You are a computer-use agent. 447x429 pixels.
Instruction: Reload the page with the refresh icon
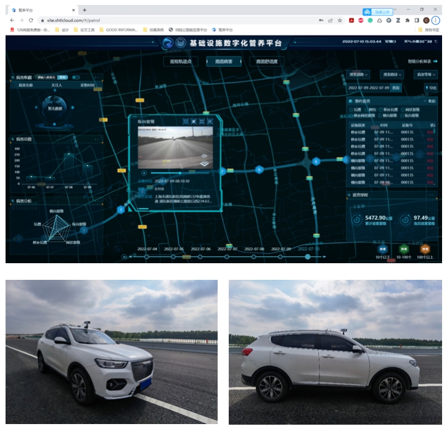(x=31, y=20)
